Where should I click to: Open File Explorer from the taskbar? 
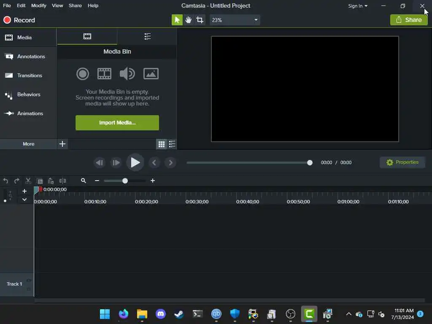[142, 314]
